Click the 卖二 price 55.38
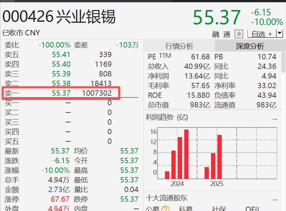The height and width of the screenshot is (211, 286). click(61, 84)
